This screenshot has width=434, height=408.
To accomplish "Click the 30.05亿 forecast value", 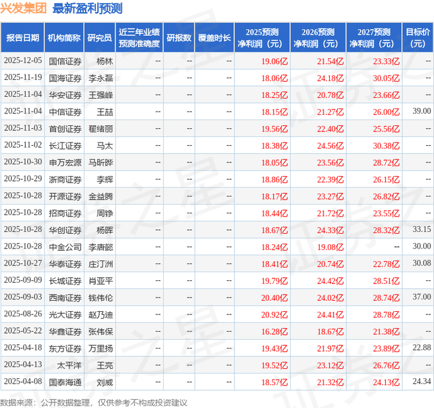I will 386,78.
